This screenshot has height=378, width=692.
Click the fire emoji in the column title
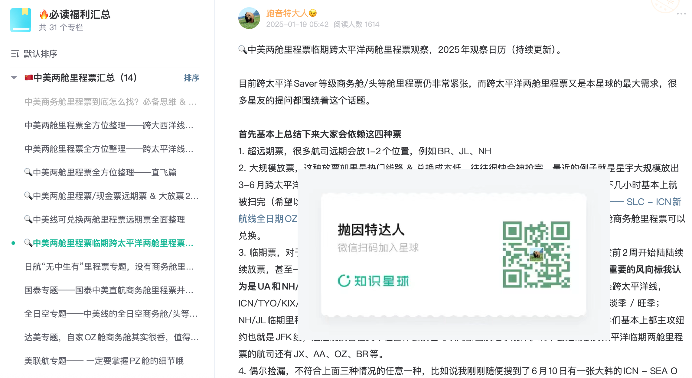coord(43,14)
